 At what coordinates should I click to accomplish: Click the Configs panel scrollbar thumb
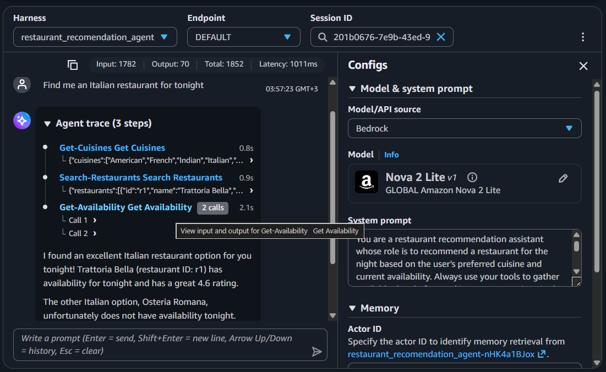coord(597,182)
